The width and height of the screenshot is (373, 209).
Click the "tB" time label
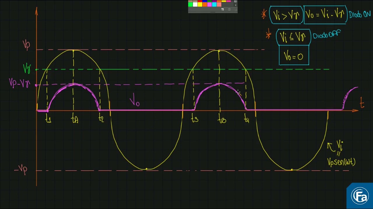[222, 119]
